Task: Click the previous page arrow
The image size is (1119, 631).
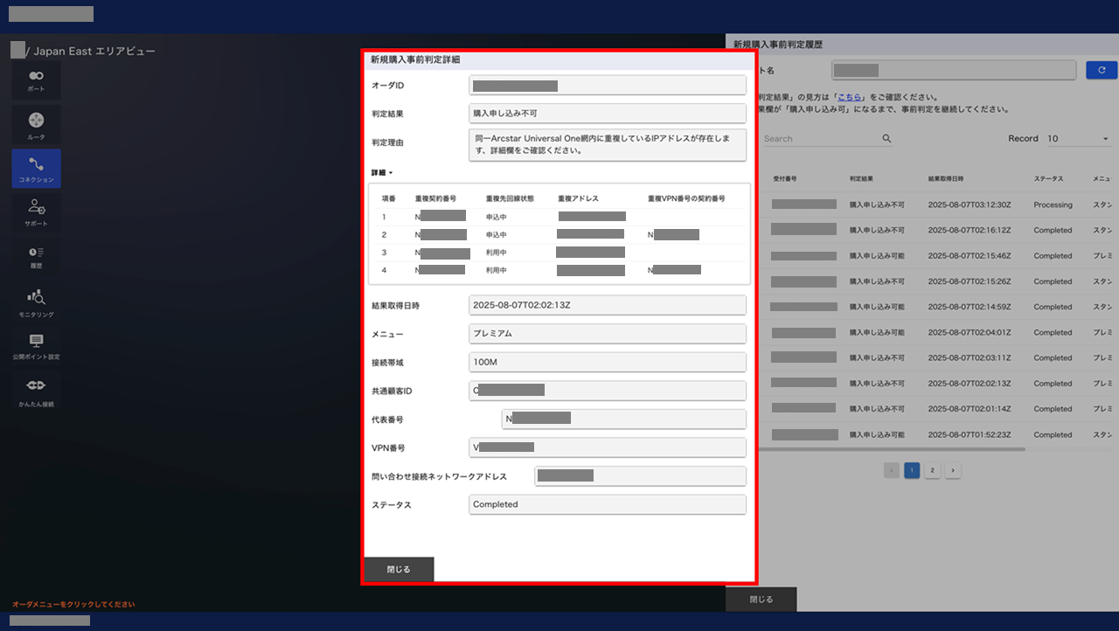Action: [x=892, y=470]
